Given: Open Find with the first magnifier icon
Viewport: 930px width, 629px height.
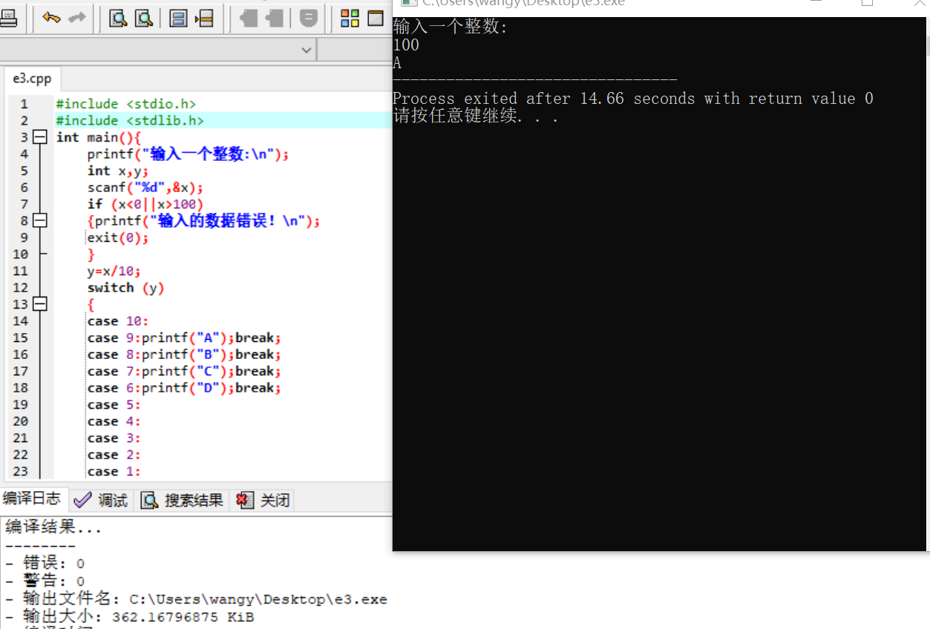Looking at the screenshot, I should (117, 18).
